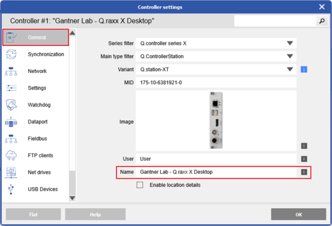332x226 pixels.
Task: Click the Network topology icon
Action: (x=11, y=71)
